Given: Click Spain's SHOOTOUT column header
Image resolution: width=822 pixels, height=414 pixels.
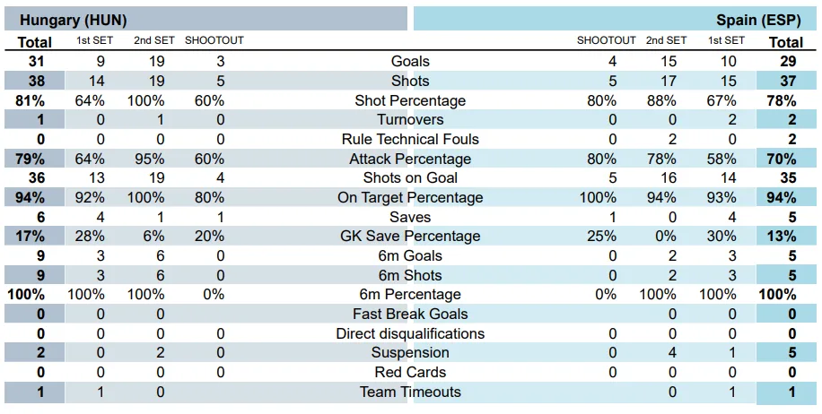Looking at the screenshot, I should (x=607, y=41).
